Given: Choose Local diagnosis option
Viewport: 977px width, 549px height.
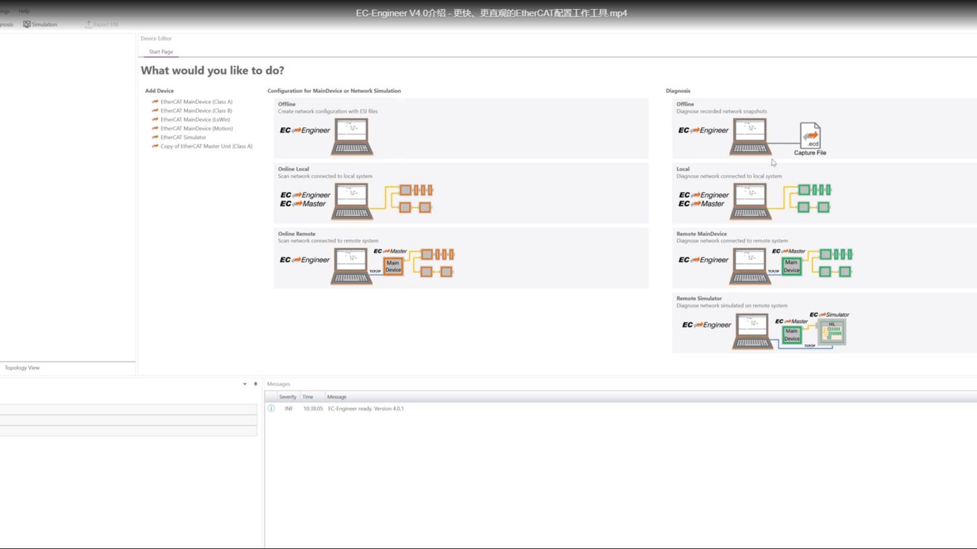Looking at the screenshot, I should (x=824, y=194).
